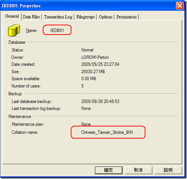This screenshot has height=179, width=187.
Task: Close the IEDB01 Properties dialog
Action: pos(180,6)
